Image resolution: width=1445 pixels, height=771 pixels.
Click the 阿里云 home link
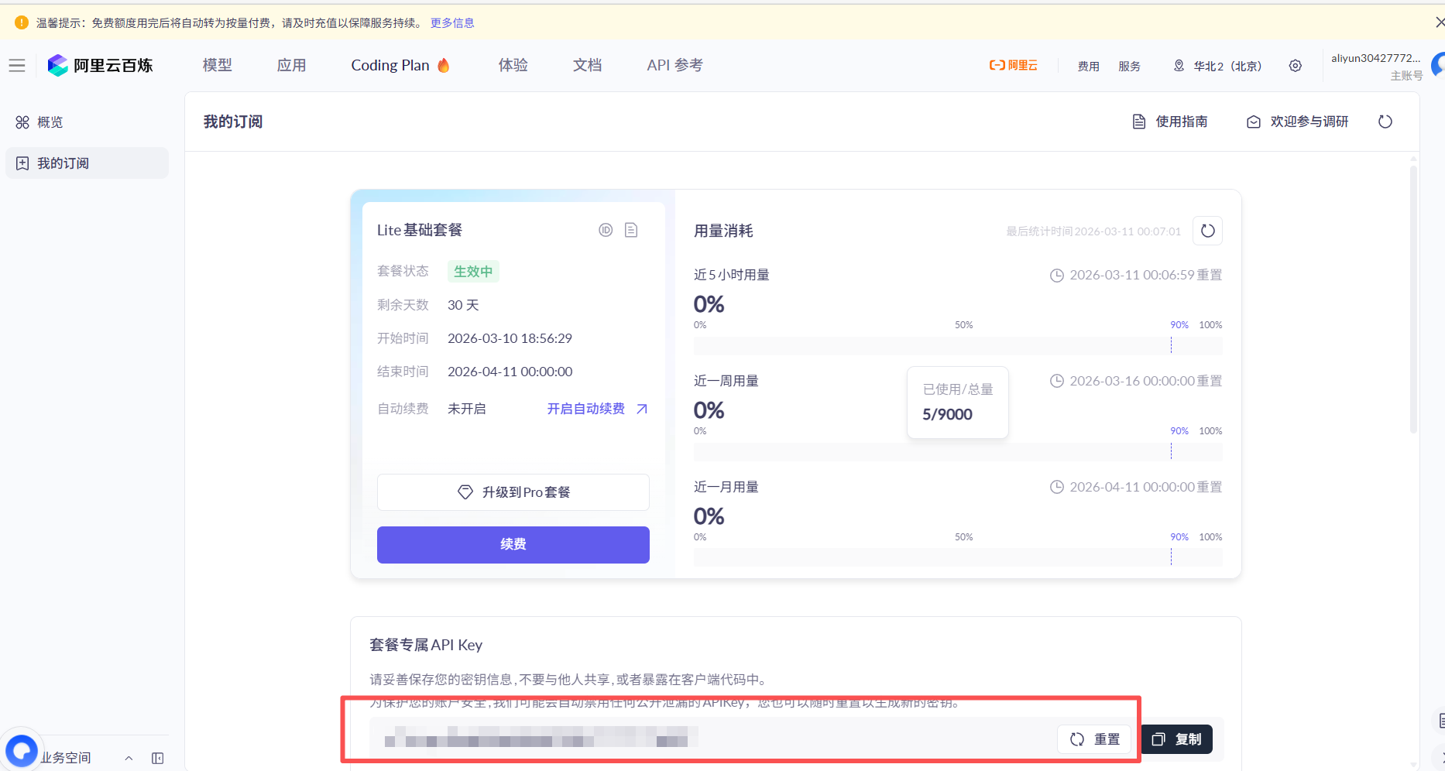[x=1013, y=66]
